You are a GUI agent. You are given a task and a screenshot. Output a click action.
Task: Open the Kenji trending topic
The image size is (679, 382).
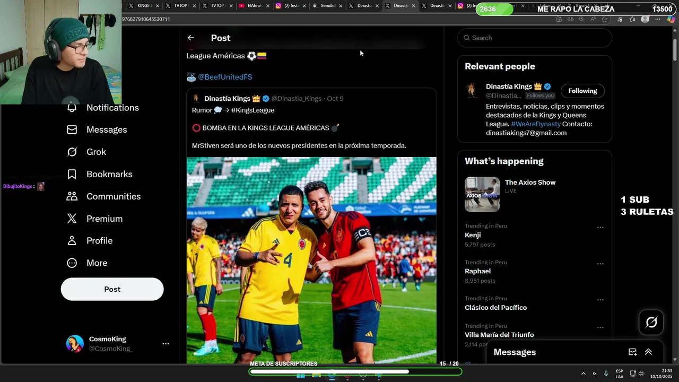[x=473, y=235]
